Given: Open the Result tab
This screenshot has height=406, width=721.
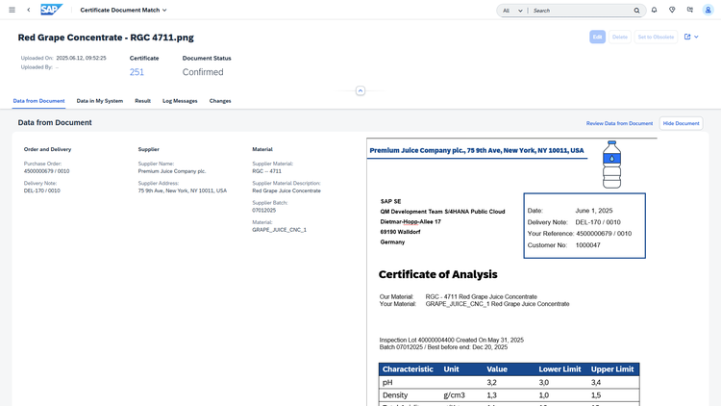Looking at the screenshot, I should coord(142,101).
